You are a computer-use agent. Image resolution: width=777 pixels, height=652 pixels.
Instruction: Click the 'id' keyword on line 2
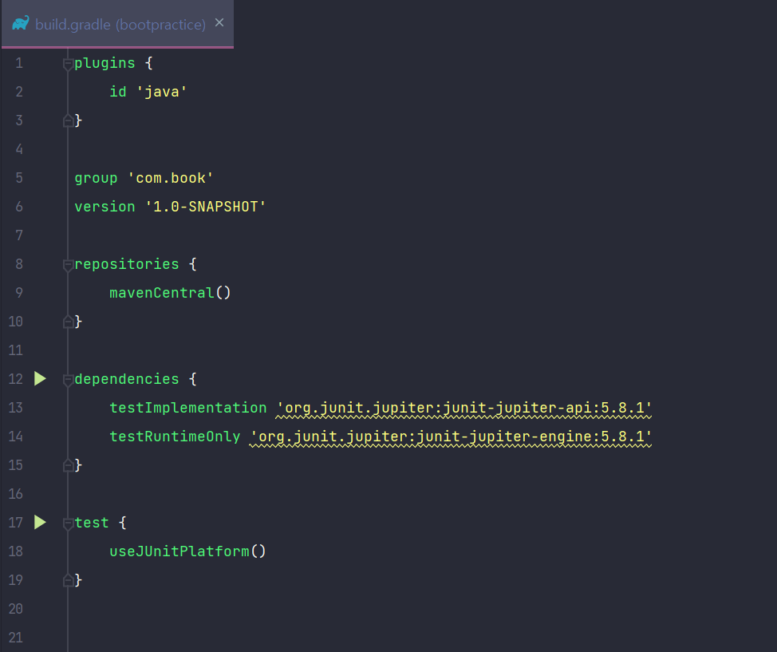click(x=118, y=92)
